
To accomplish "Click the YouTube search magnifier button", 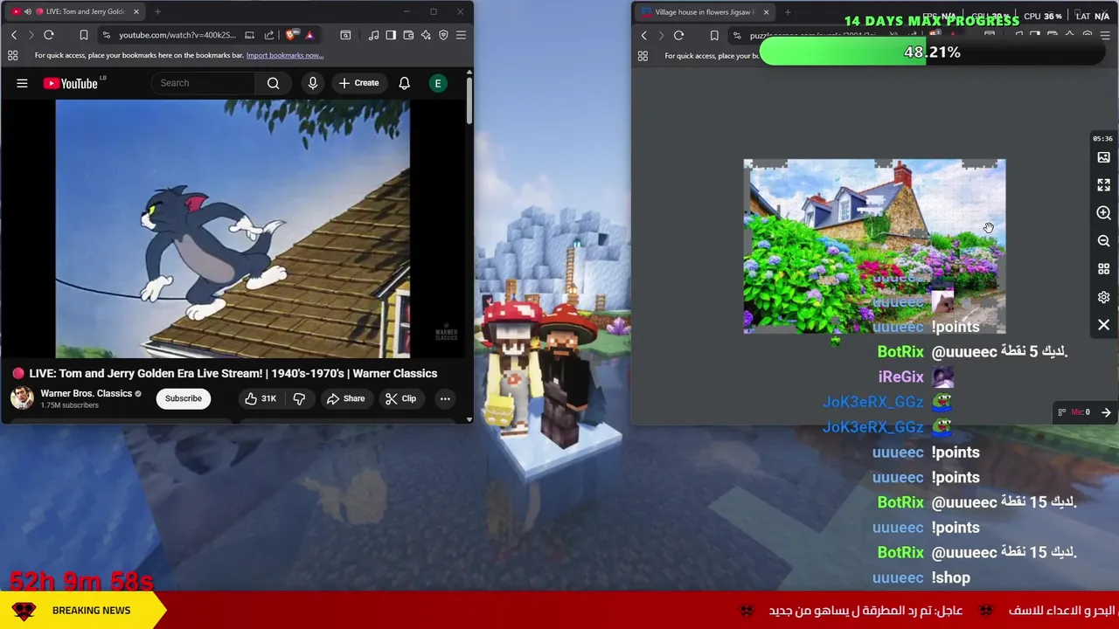I will pos(273,83).
